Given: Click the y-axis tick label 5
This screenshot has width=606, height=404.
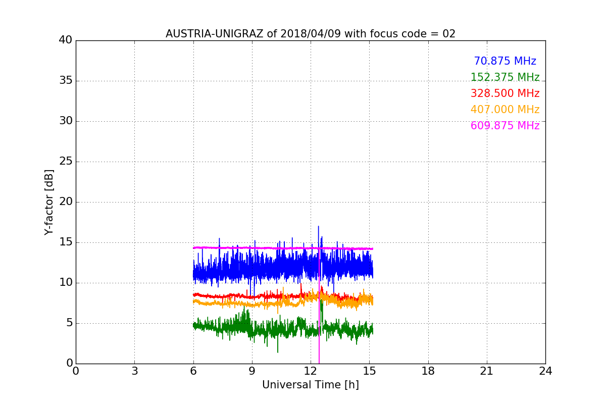Looking at the screenshot, I should point(69,323).
